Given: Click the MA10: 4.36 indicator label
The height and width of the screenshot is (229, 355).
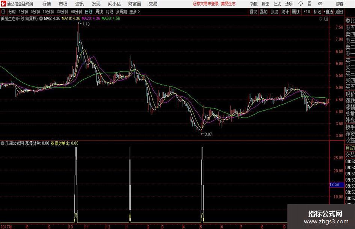Looking at the screenshot, I should click(x=71, y=18).
